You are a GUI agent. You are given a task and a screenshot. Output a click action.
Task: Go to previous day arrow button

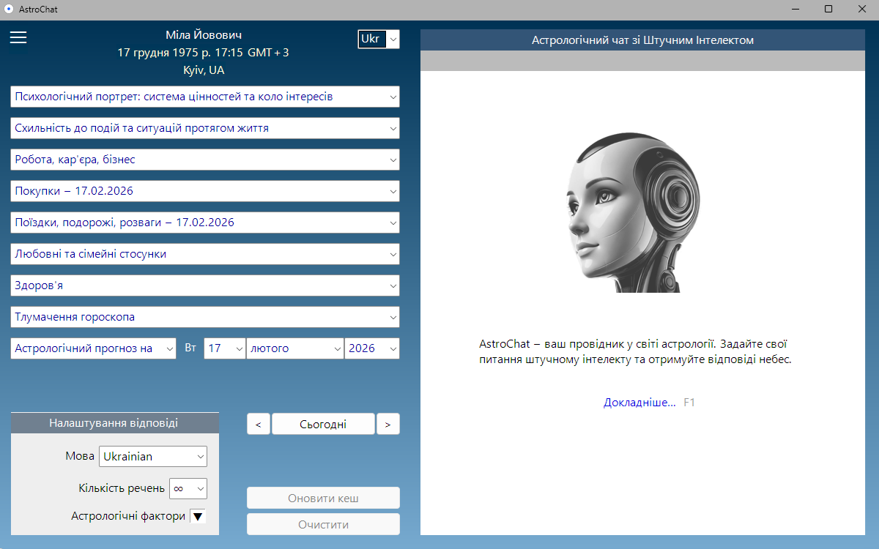pos(259,424)
